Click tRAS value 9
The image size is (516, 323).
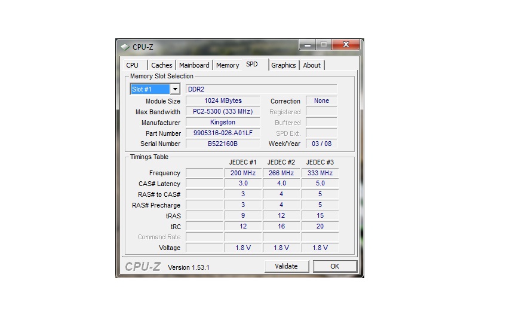(243, 215)
